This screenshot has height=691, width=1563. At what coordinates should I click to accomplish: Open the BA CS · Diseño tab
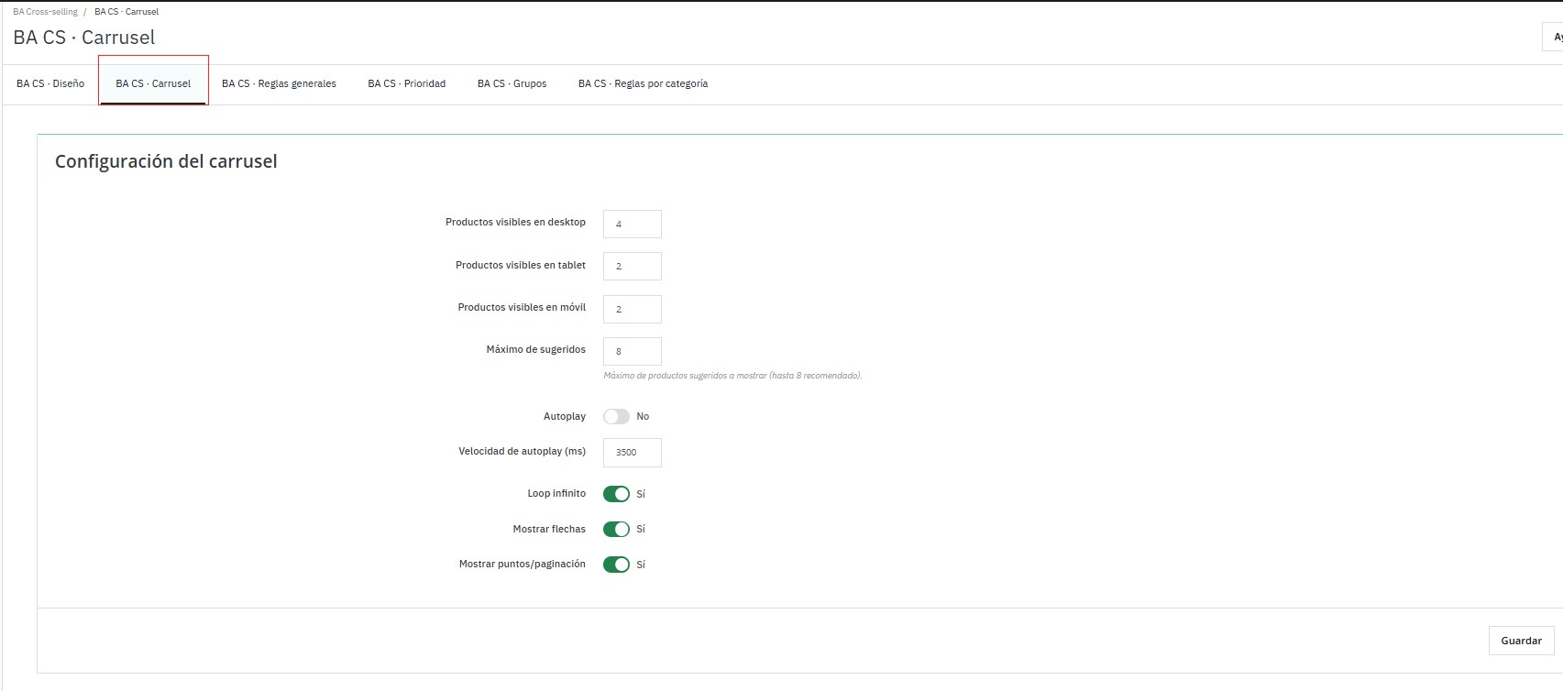tap(50, 83)
